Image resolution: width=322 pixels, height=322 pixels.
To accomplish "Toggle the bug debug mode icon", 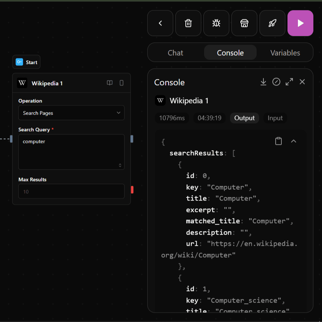I will point(216,23).
